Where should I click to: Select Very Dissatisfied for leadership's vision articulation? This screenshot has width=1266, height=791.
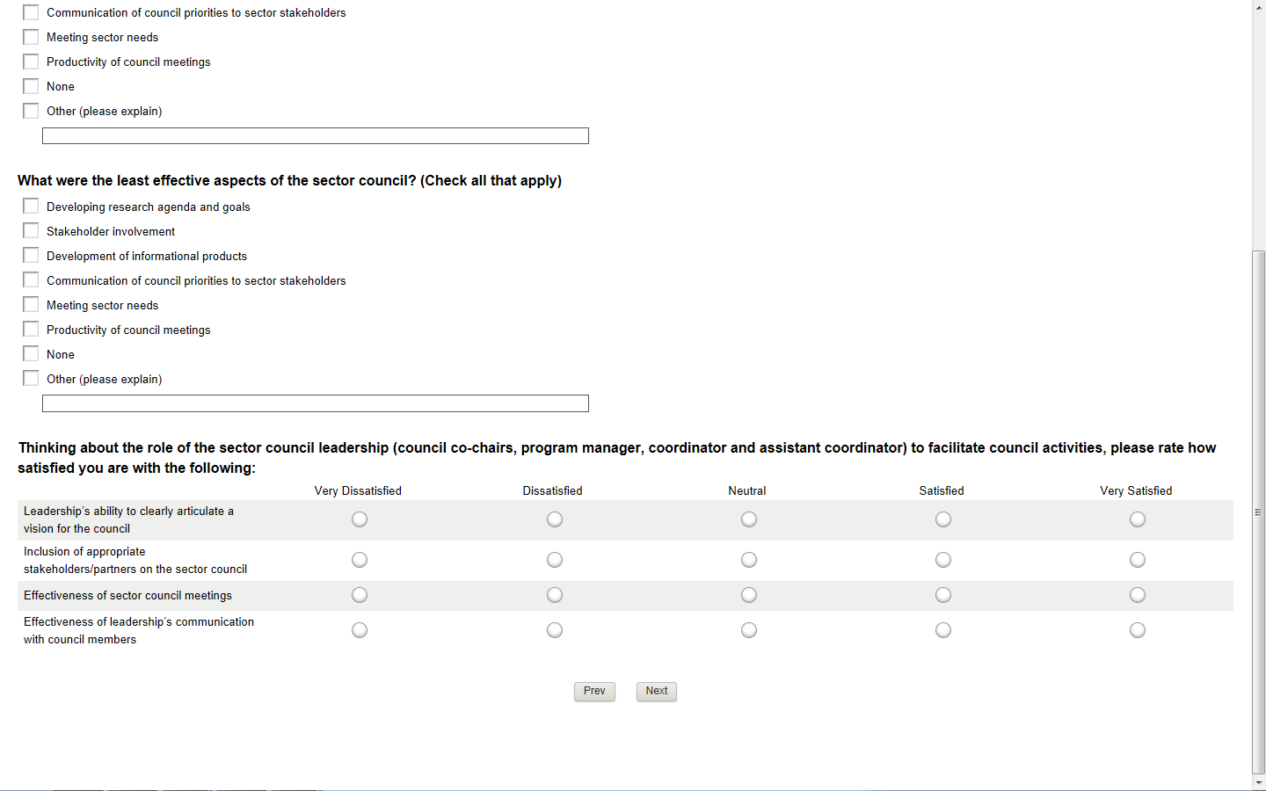[x=359, y=519]
